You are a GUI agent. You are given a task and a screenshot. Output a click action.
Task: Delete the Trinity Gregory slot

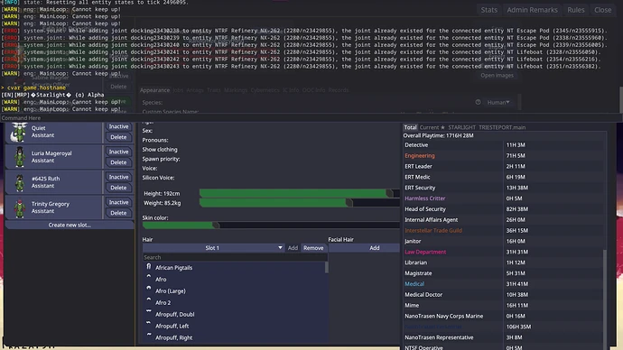118,213
